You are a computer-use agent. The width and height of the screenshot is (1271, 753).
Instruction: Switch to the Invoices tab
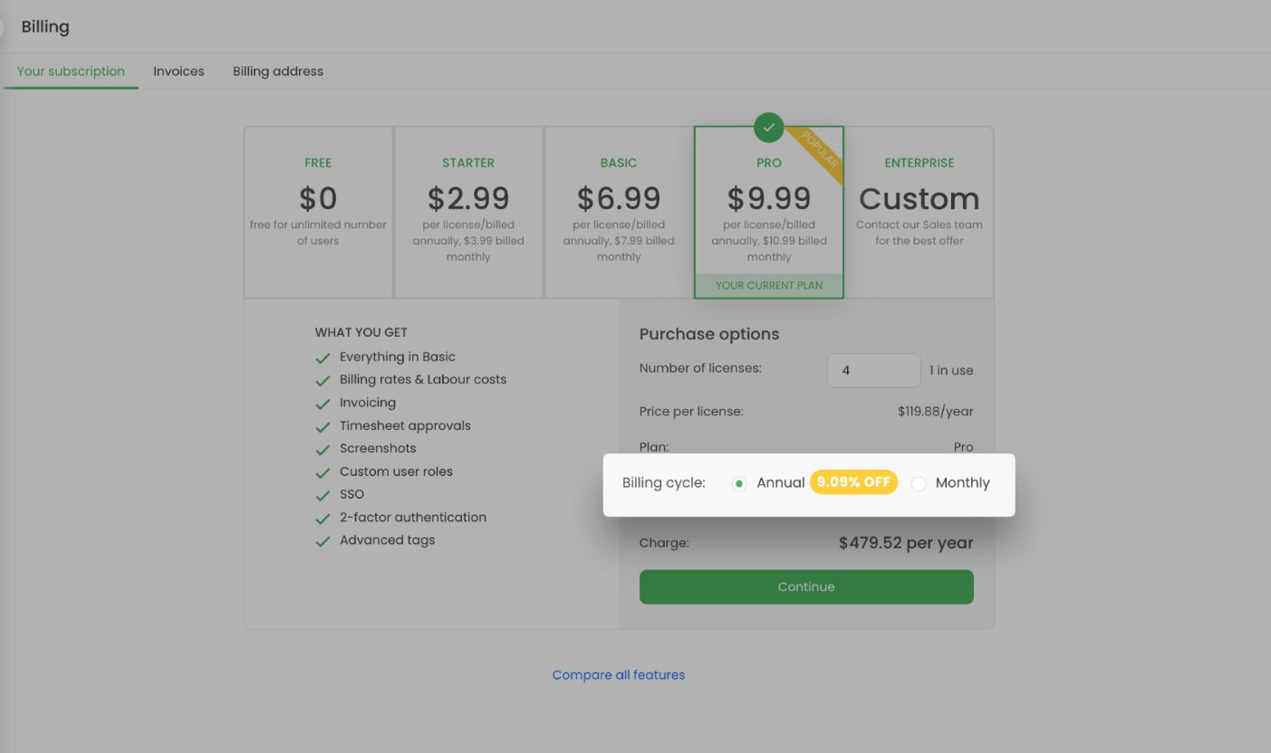(x=178, y=71)
